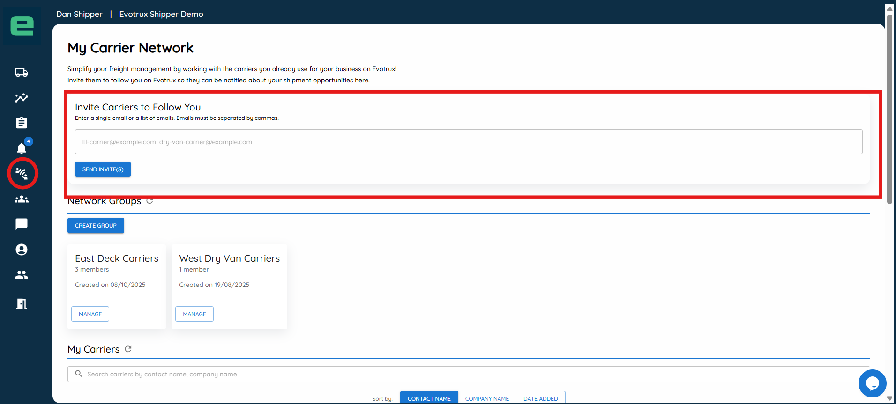
Task: Open the floating chat support bubble
Action: (872, 383)
